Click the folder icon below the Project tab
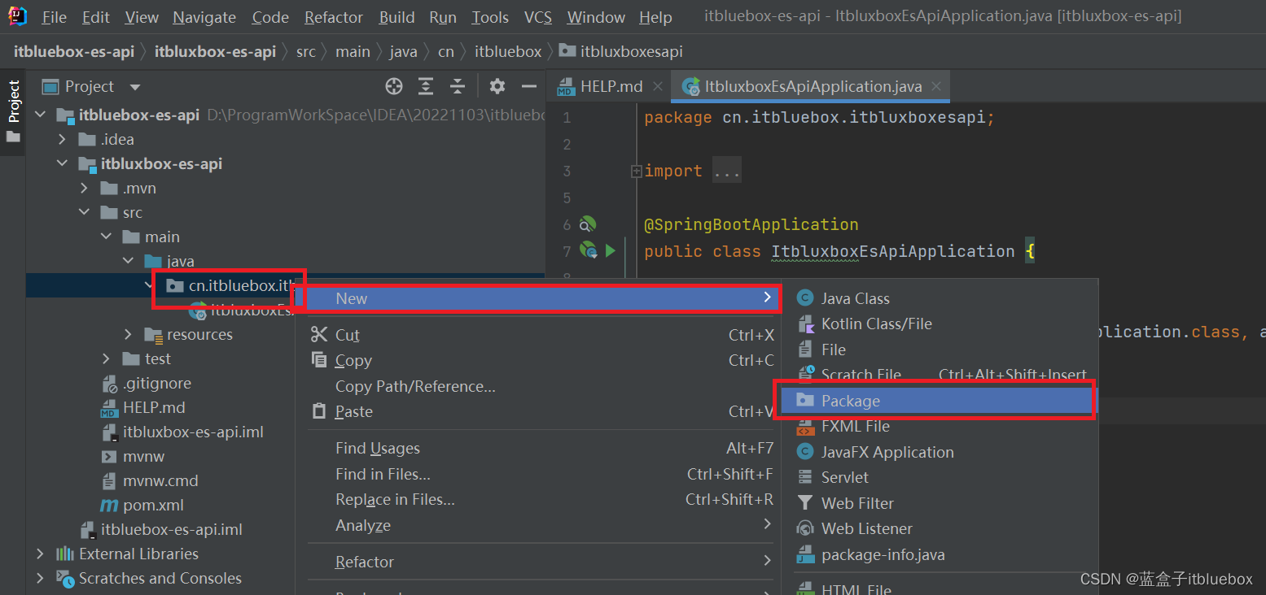 click(x=13, y=137)
